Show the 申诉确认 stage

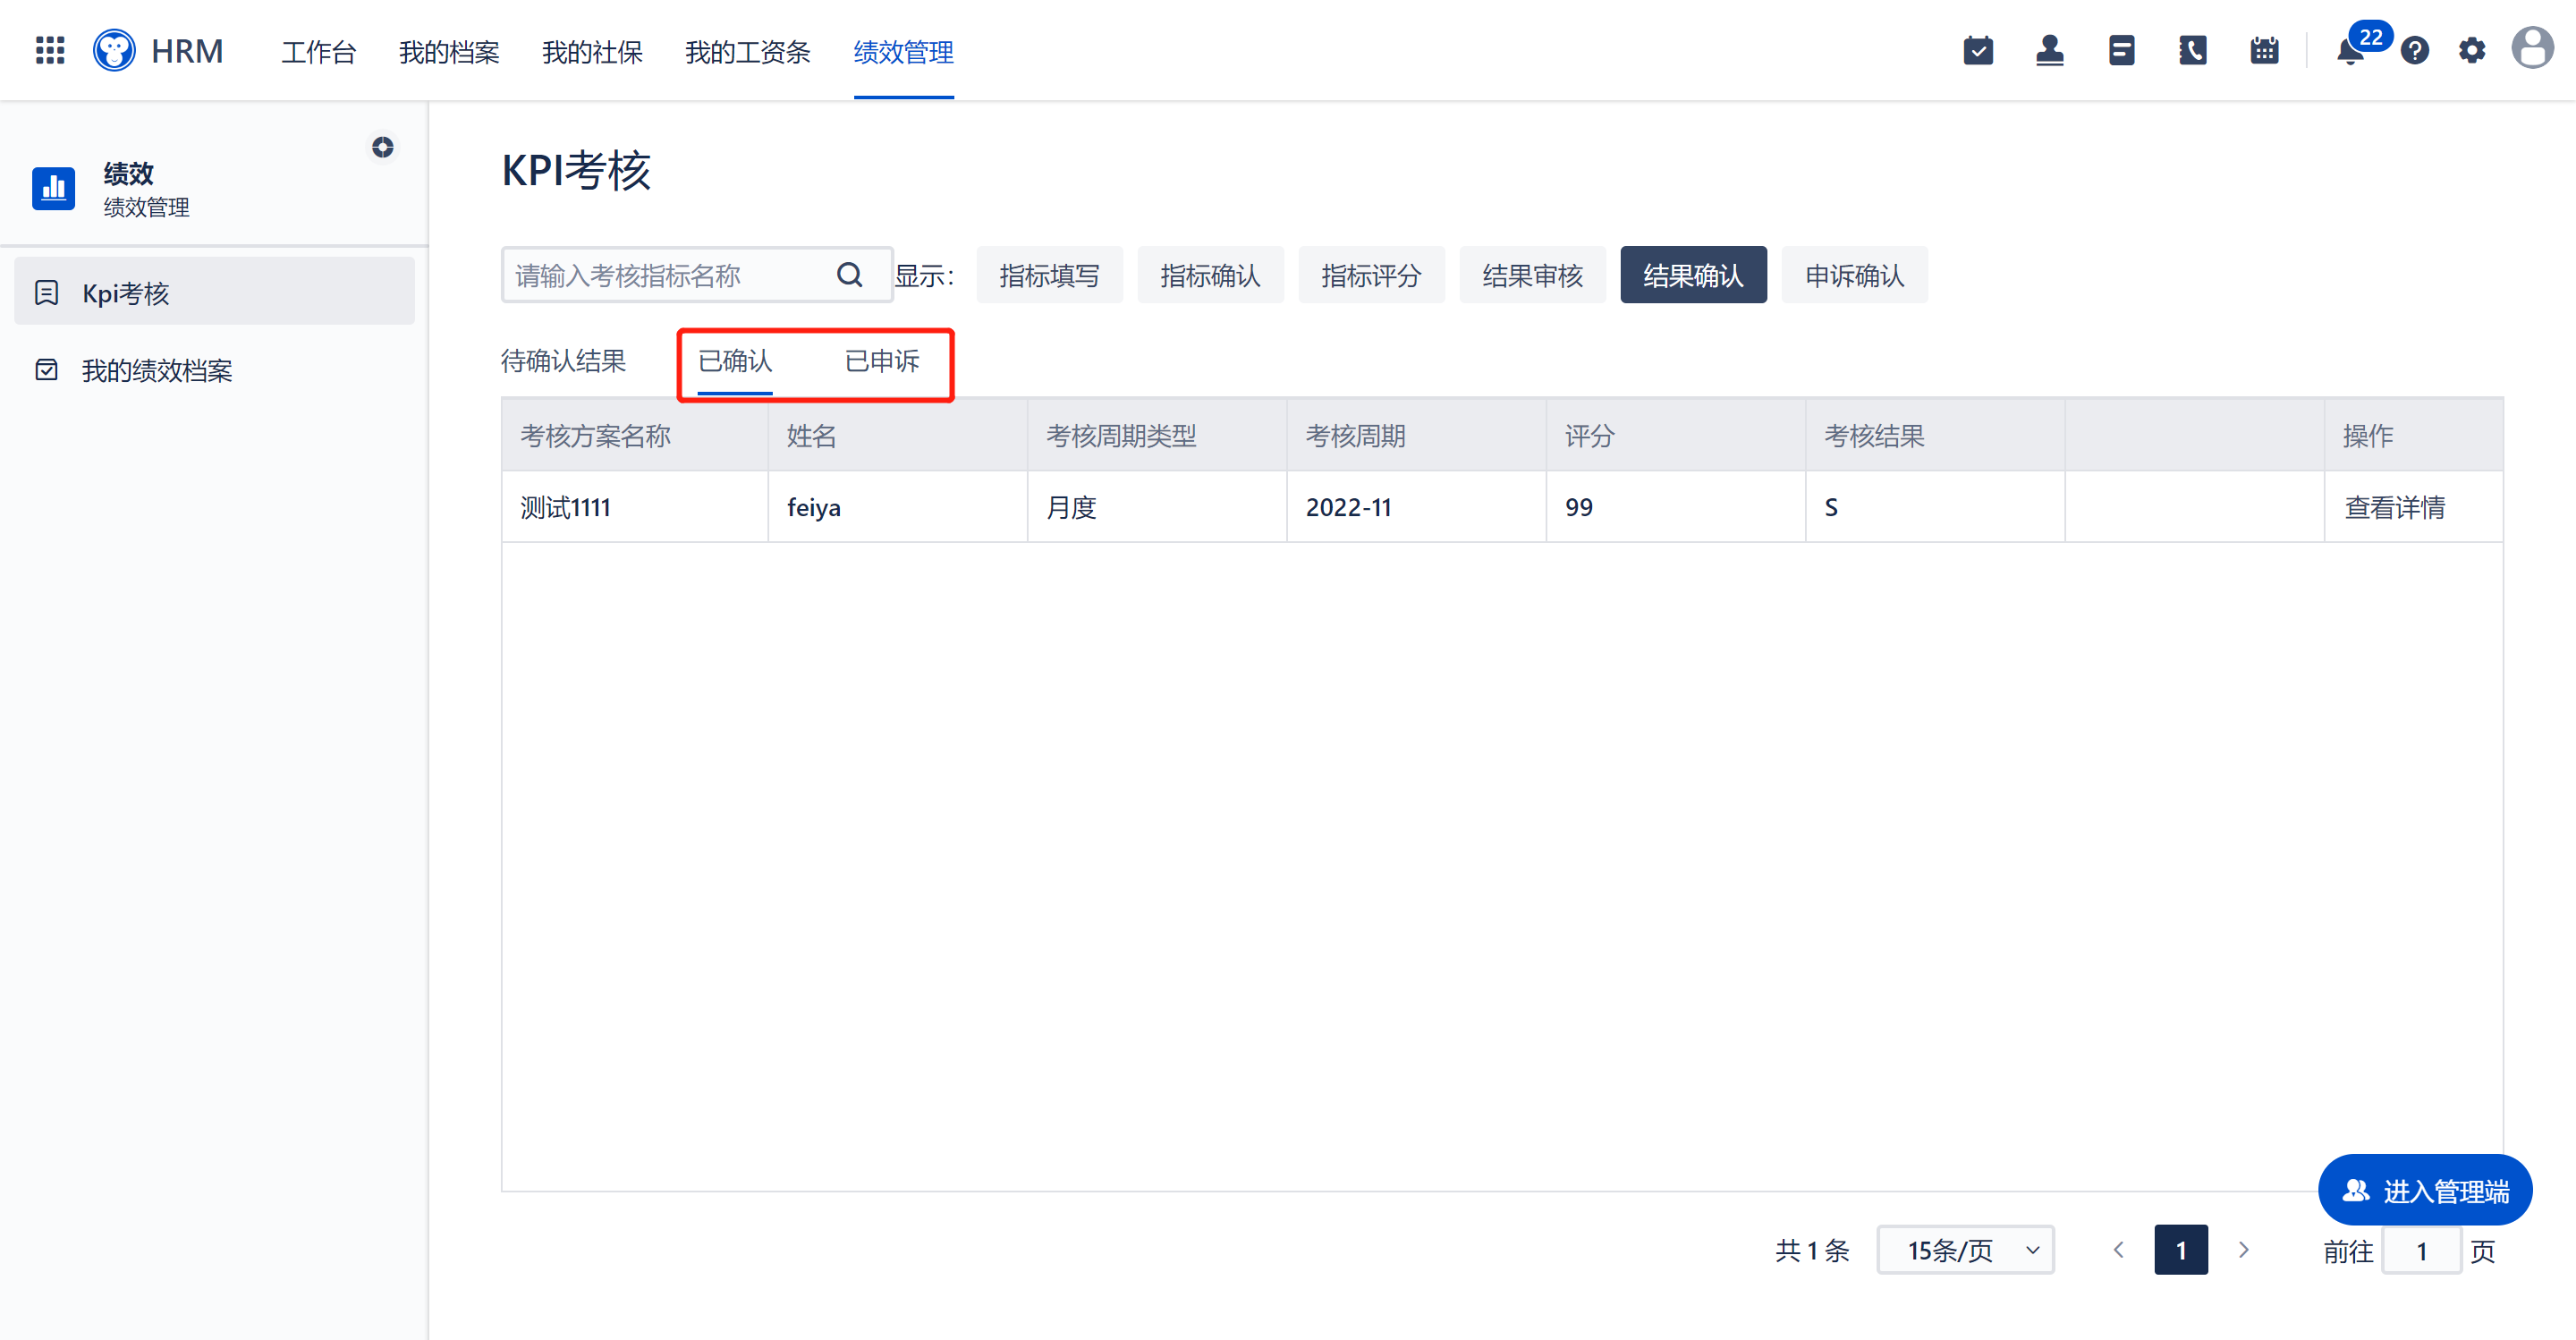[x=1854, y=275]
